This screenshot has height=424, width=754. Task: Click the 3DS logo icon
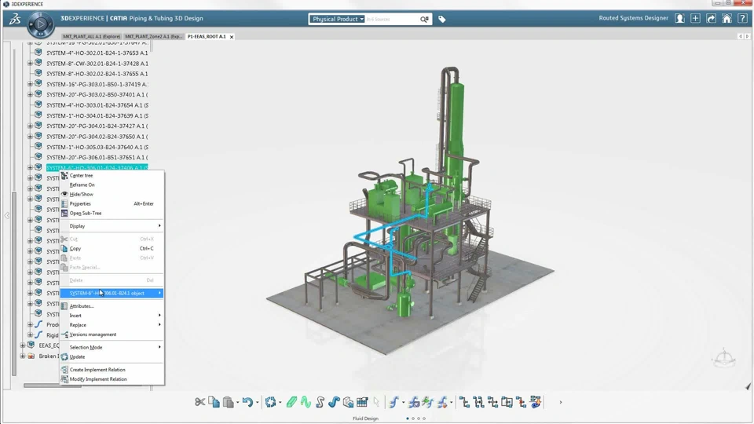pos(15,19)
